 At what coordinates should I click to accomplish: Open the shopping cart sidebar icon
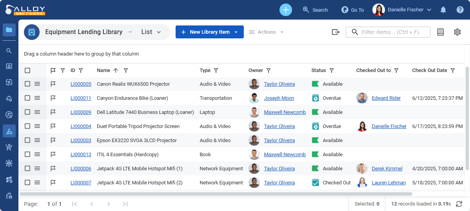click(9, 147)
